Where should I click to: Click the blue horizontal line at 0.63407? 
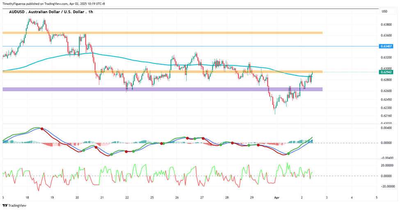point(191,46)
